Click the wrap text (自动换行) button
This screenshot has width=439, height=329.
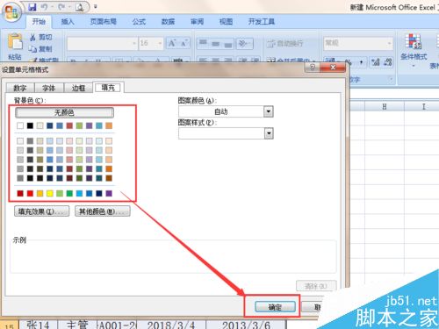(x=284, y=44)
